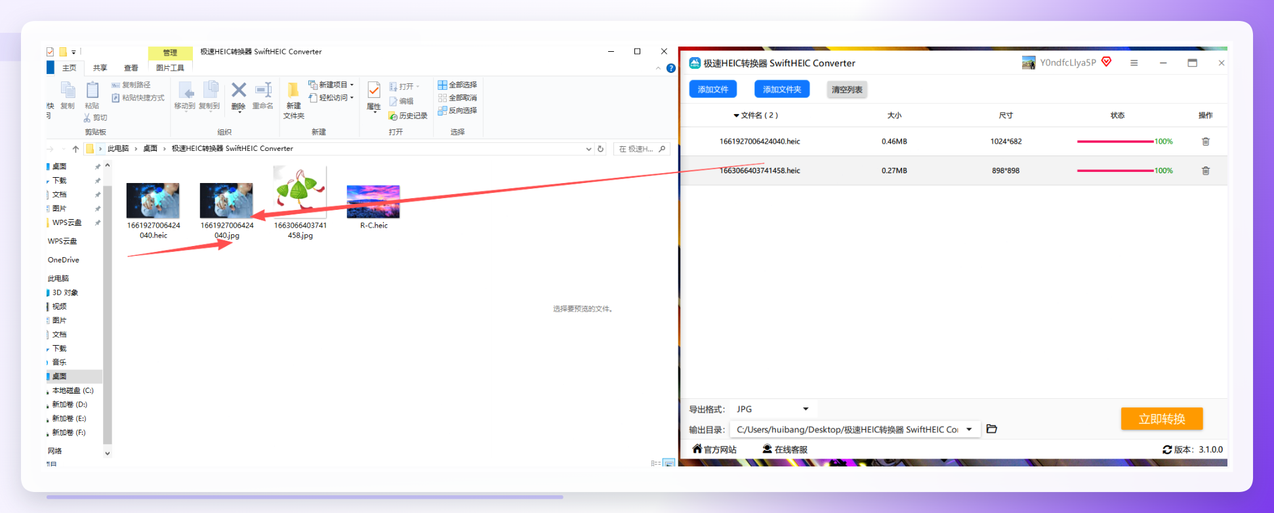Open the Online Customer Service link
The height and width of the screenshot is (513, 1274).
click(x=785, y=449)
